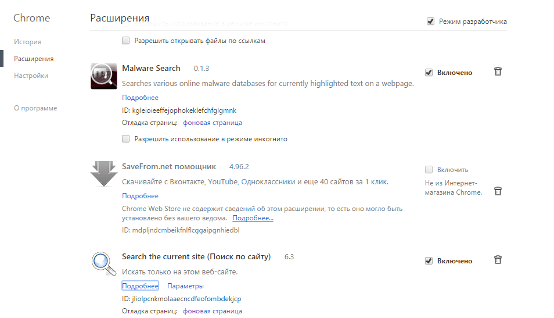Click the Расширения page heading

click(120, 18)
